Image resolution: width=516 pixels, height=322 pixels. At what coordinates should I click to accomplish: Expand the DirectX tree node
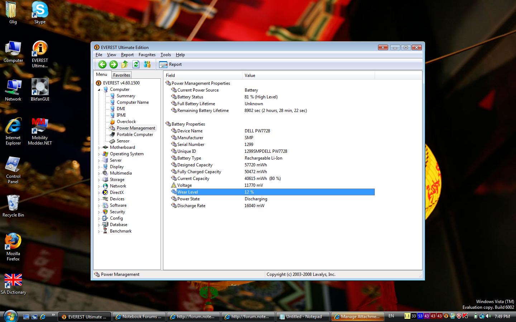click(x=99, y=193)
